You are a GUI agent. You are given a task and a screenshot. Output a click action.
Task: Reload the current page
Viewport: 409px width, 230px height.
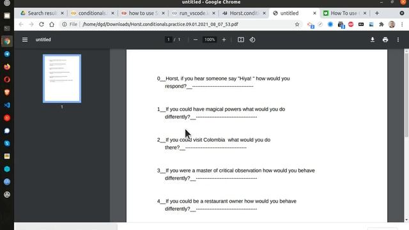(x=41, y=24)
